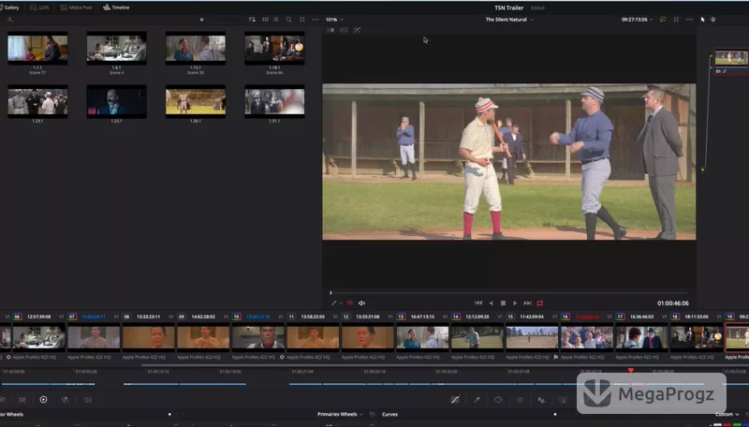Select clip 13 thumbnail in timeline
Screen dimensions: 749x427
(423, 337)
